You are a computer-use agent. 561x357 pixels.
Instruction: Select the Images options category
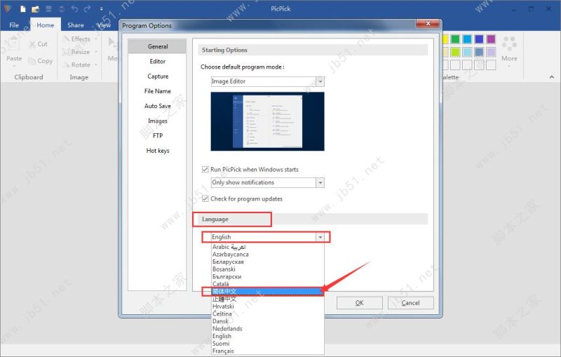click(x=157, y=121)
